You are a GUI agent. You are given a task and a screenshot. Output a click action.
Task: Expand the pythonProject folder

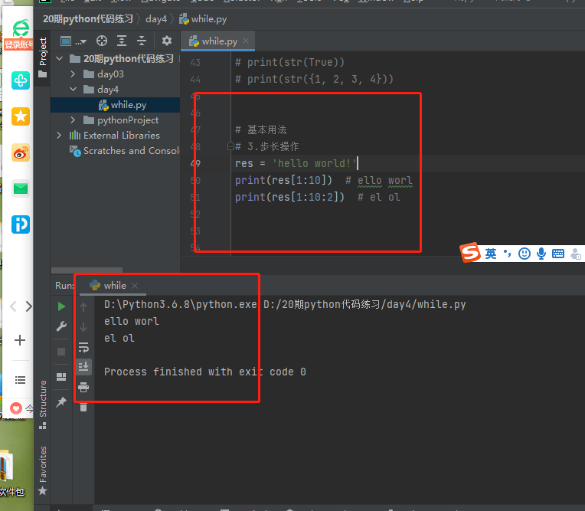pyautogui.click(x=74, y=120)
